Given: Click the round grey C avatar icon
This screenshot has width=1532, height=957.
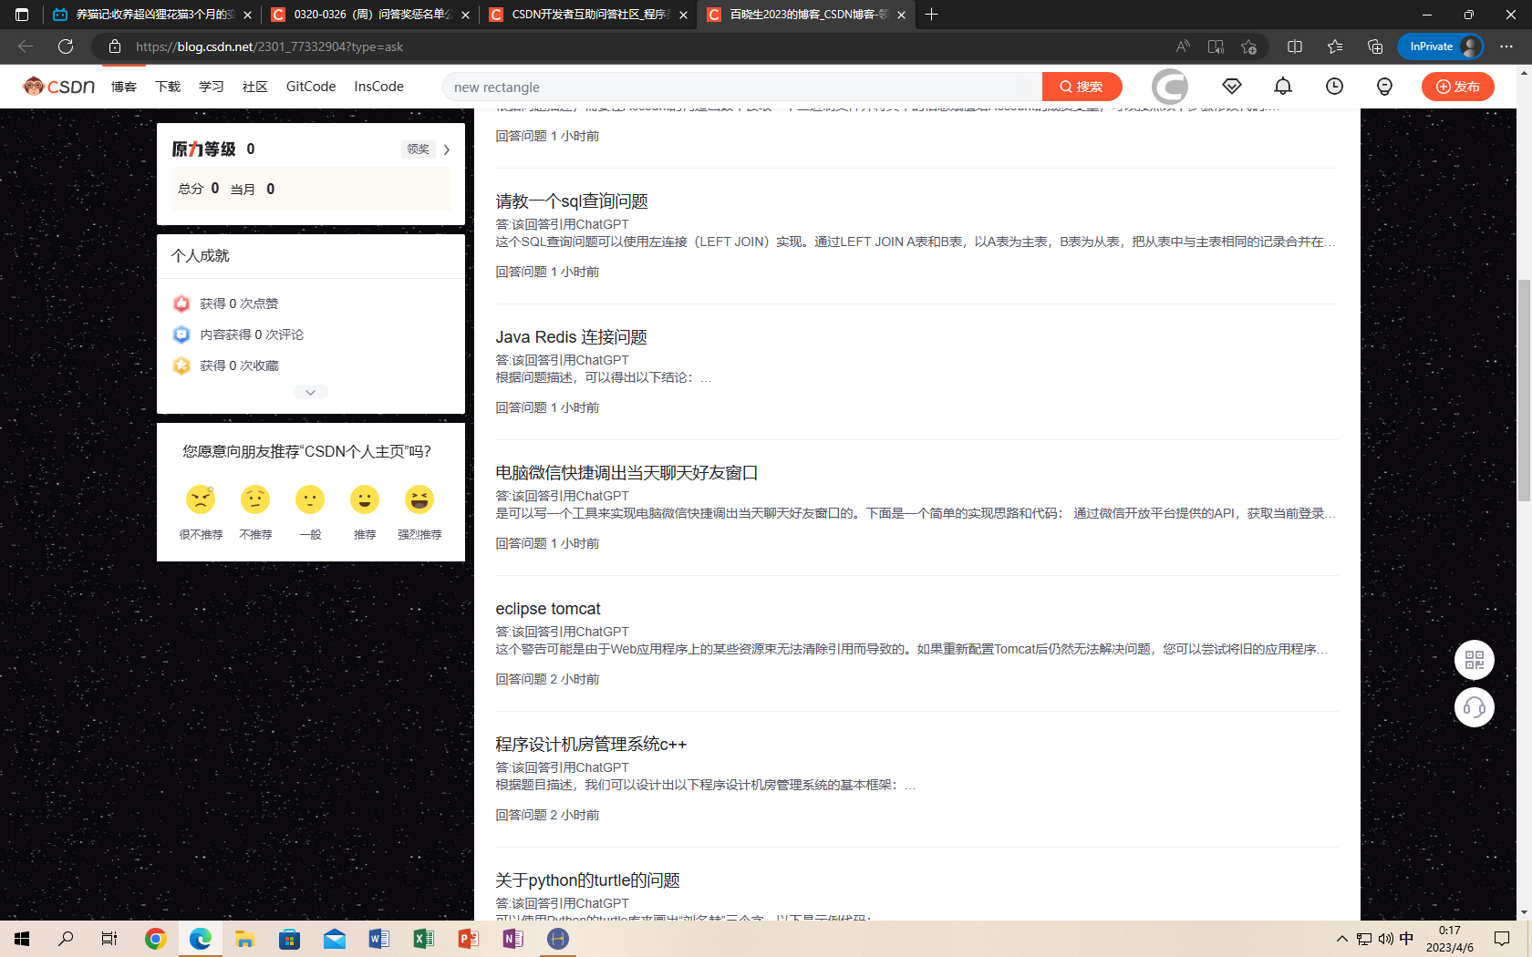Looking at the screenshot, I should click(x=1170, y=87).
